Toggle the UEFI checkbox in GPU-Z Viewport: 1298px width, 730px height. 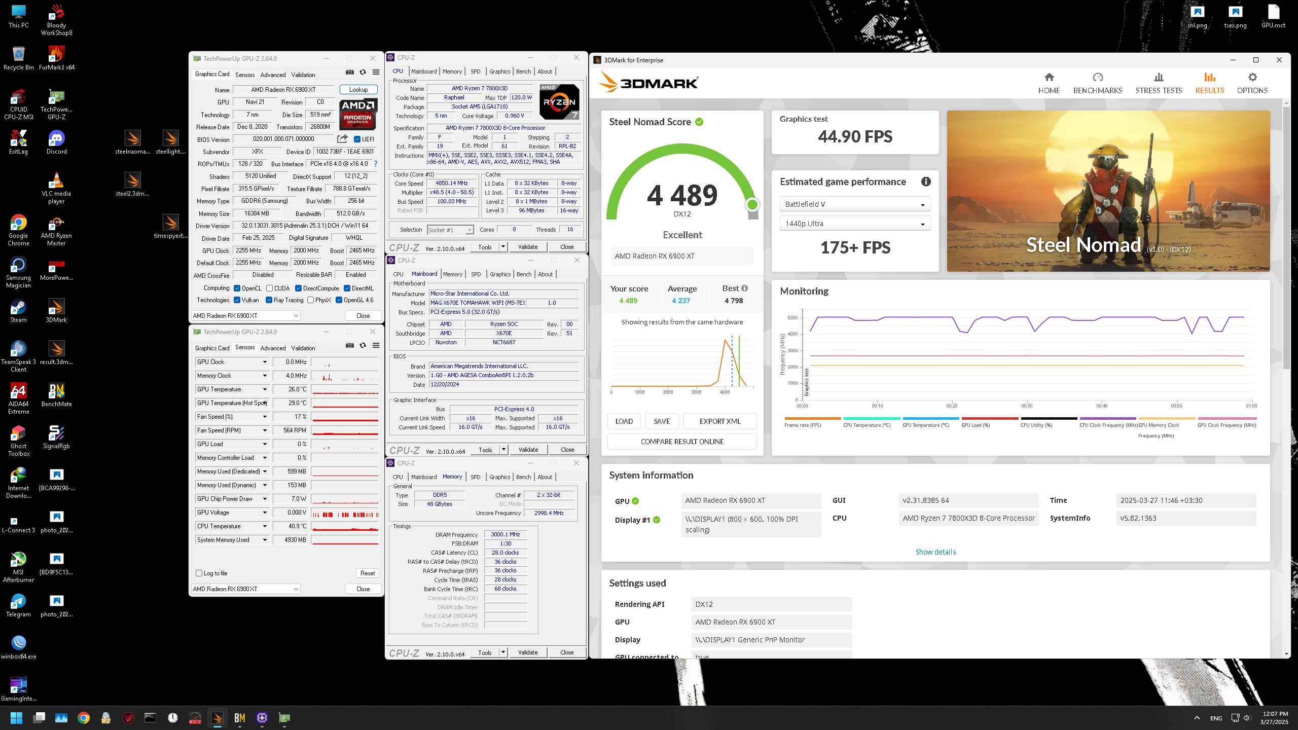(357, 139)
